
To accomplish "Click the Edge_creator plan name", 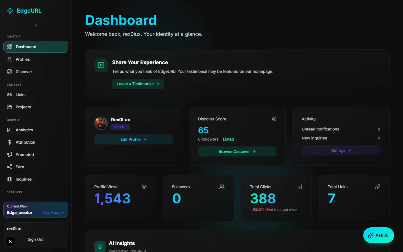I will pos(20,213).
